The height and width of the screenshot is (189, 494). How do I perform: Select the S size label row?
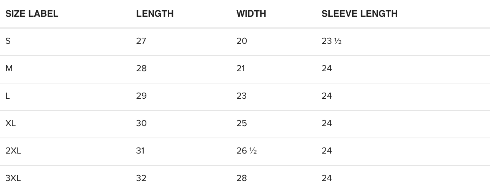pos(8,41)
